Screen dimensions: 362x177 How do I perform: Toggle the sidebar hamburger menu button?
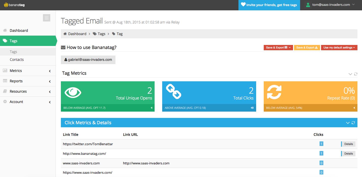click(46, 18)
